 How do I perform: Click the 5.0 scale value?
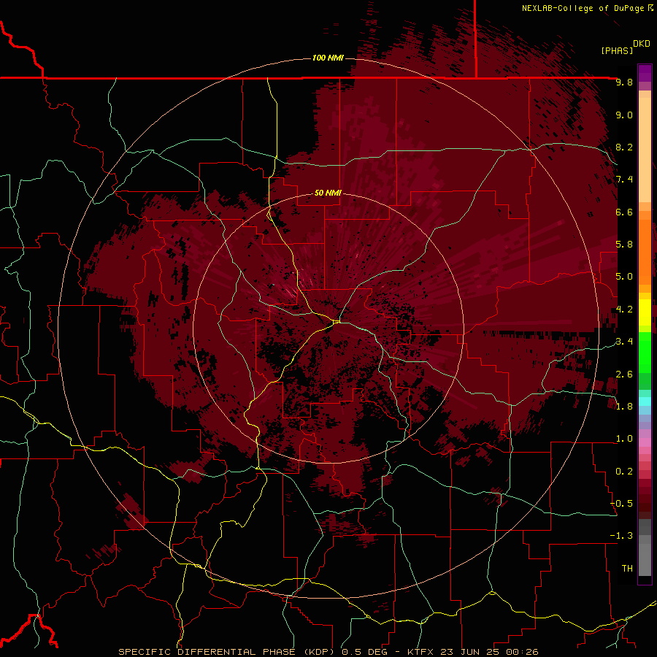click(624, 277)
